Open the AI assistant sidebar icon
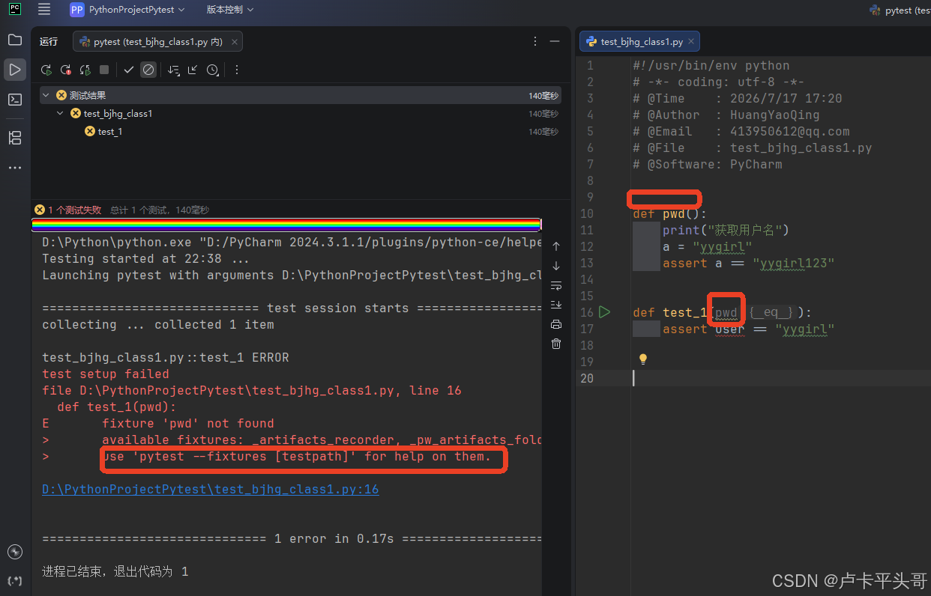Screen dimensions: 931x596 click(x=14, y=552)
